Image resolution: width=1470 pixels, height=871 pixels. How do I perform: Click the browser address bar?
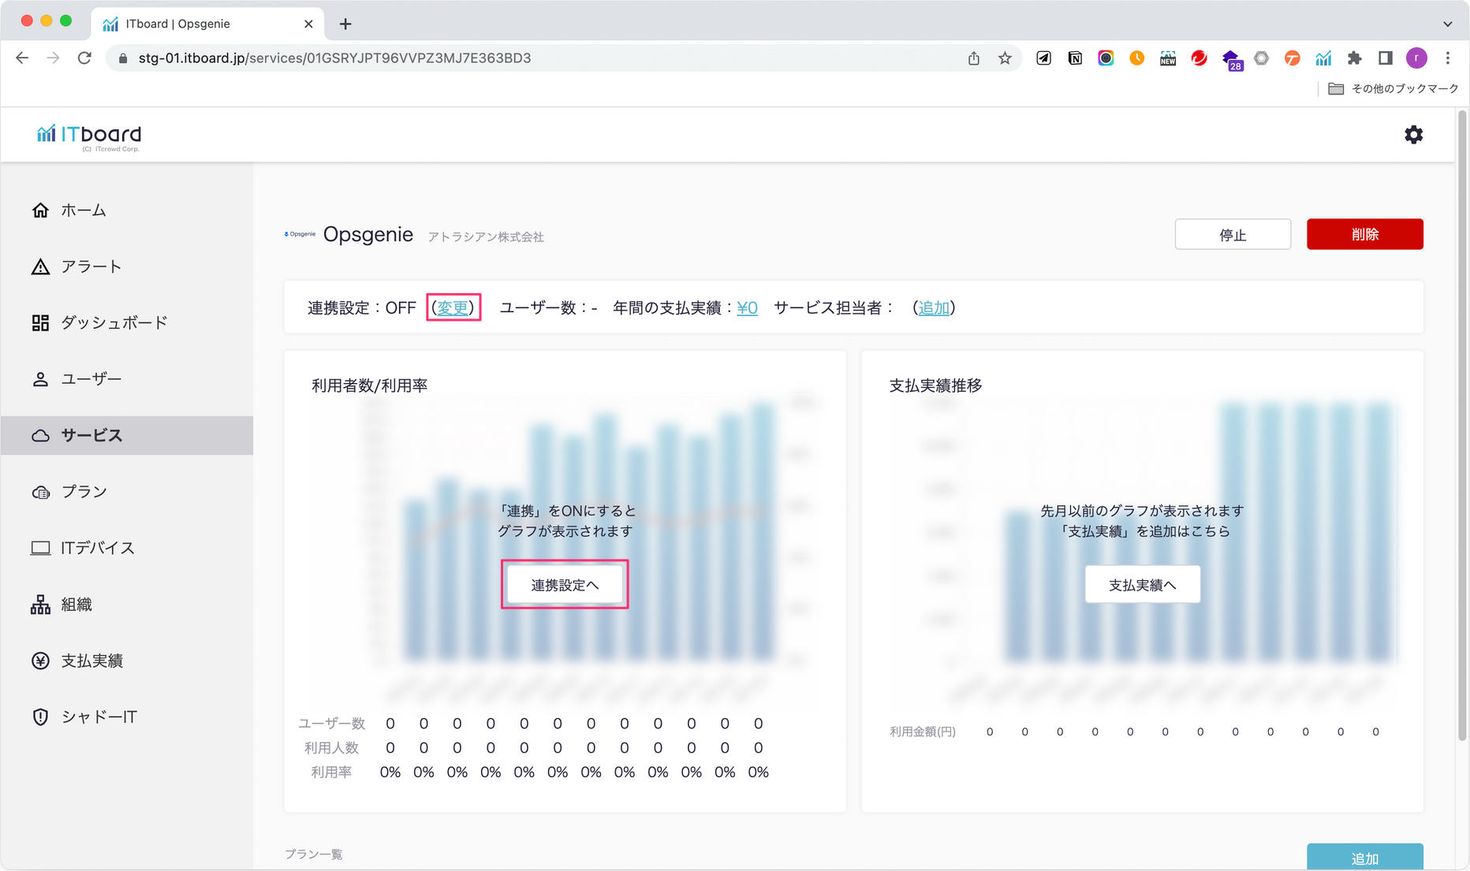pyautogui.click(x=544, y=58)
